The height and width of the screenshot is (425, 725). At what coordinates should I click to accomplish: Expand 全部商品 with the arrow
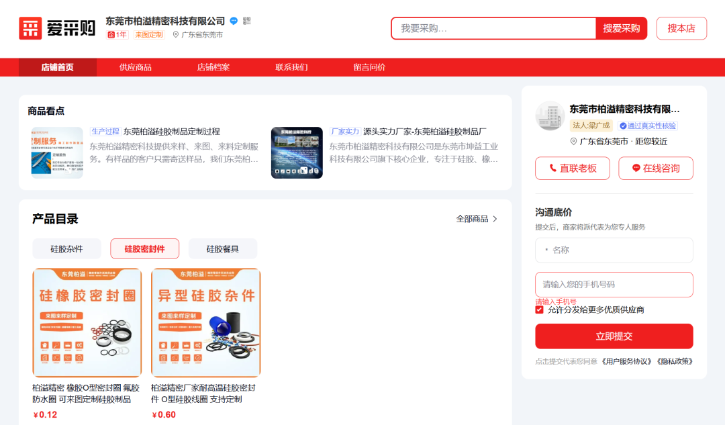click(477, 219)
